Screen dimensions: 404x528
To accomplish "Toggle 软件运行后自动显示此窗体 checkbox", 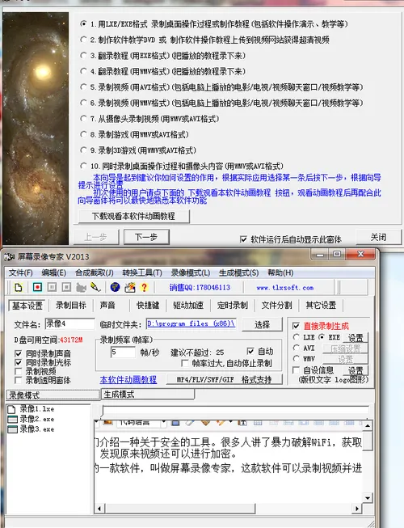I will pos(243,239).
